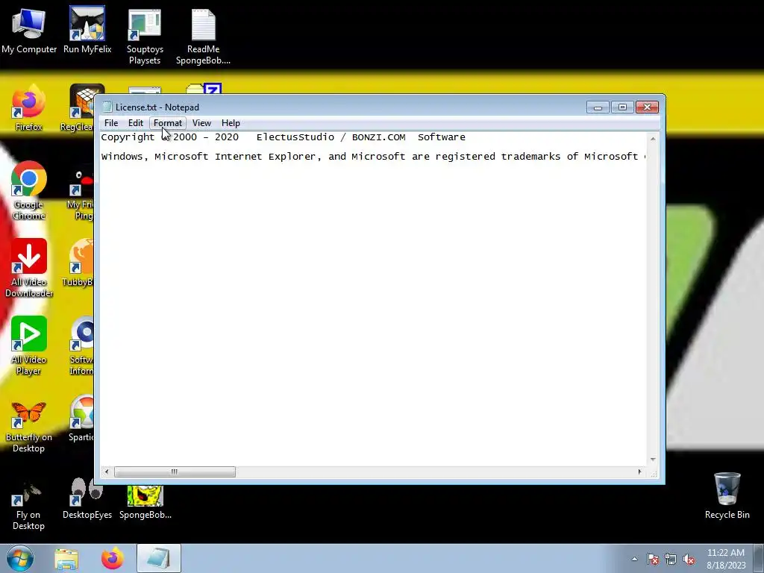Click the Notepad taskbar button
The height and width of the screenshot is (573, 764).
pos(159,559)
